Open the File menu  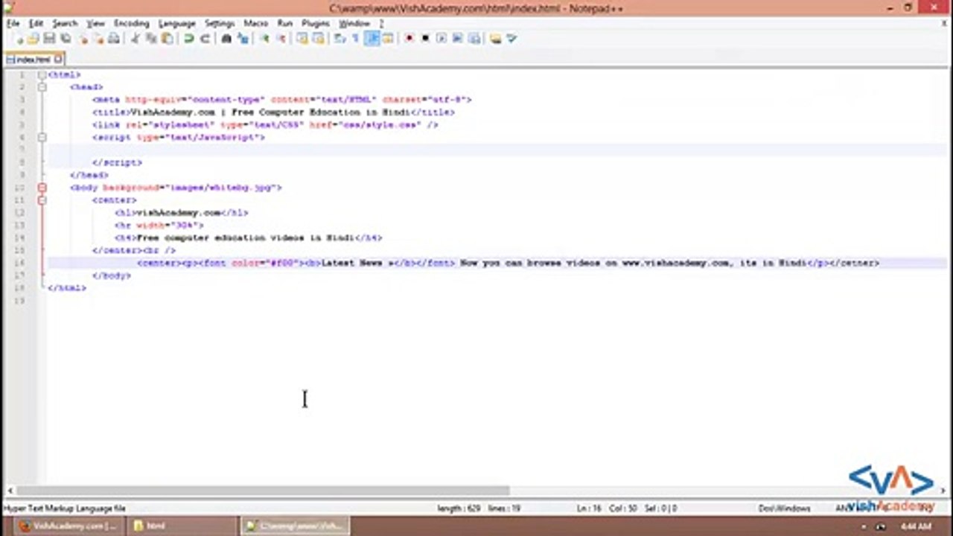pyautogui.click(x=13, y=24)
